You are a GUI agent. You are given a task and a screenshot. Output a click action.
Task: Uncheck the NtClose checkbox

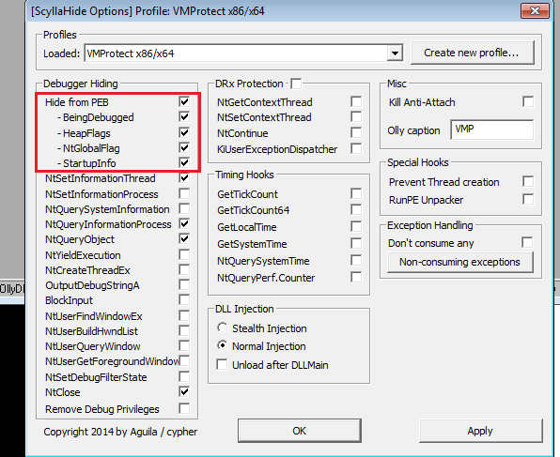tap(184, 391)
